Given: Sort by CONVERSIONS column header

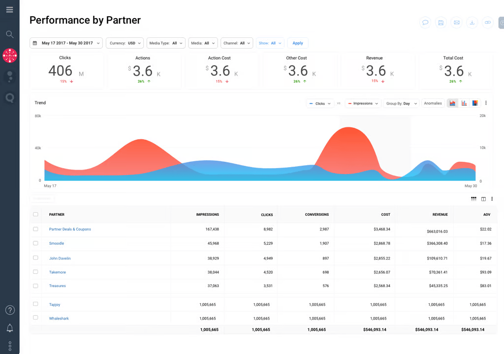Looking at the screenshot, I should (x=316, y=214).
